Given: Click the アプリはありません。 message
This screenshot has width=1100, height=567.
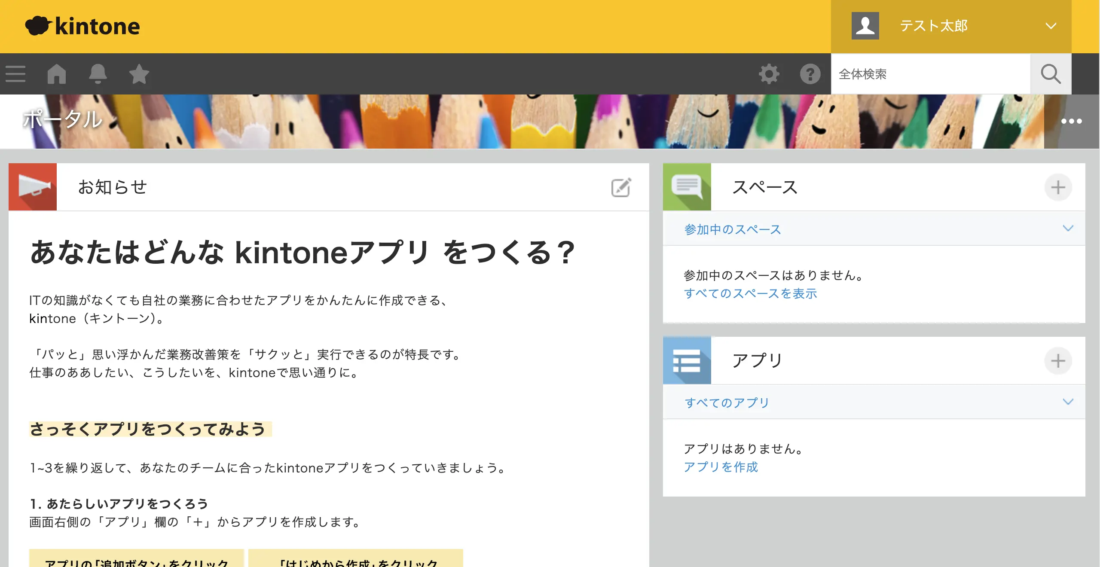Looking at the screenshot, I should point(744,448).
